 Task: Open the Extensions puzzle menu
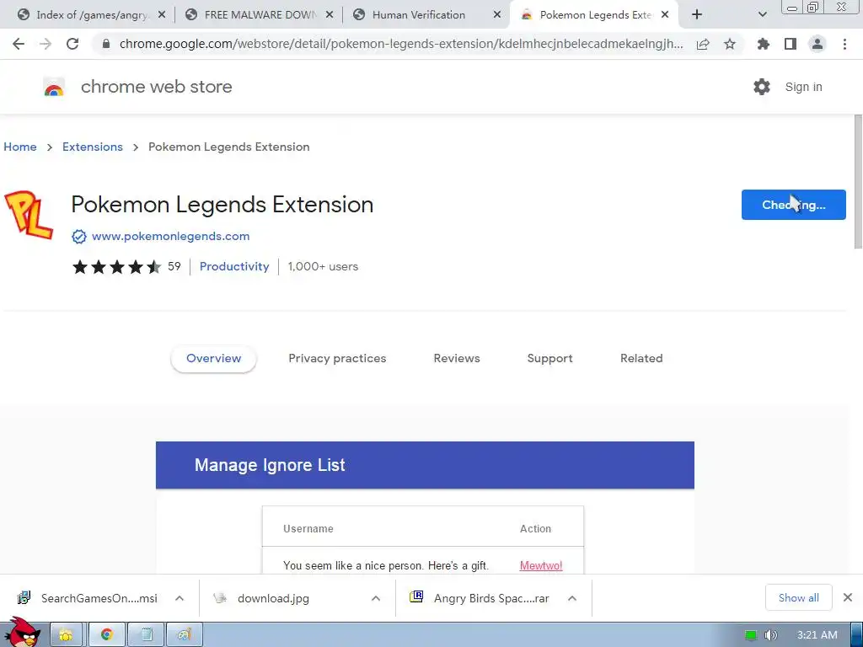[x=763, y=44]
